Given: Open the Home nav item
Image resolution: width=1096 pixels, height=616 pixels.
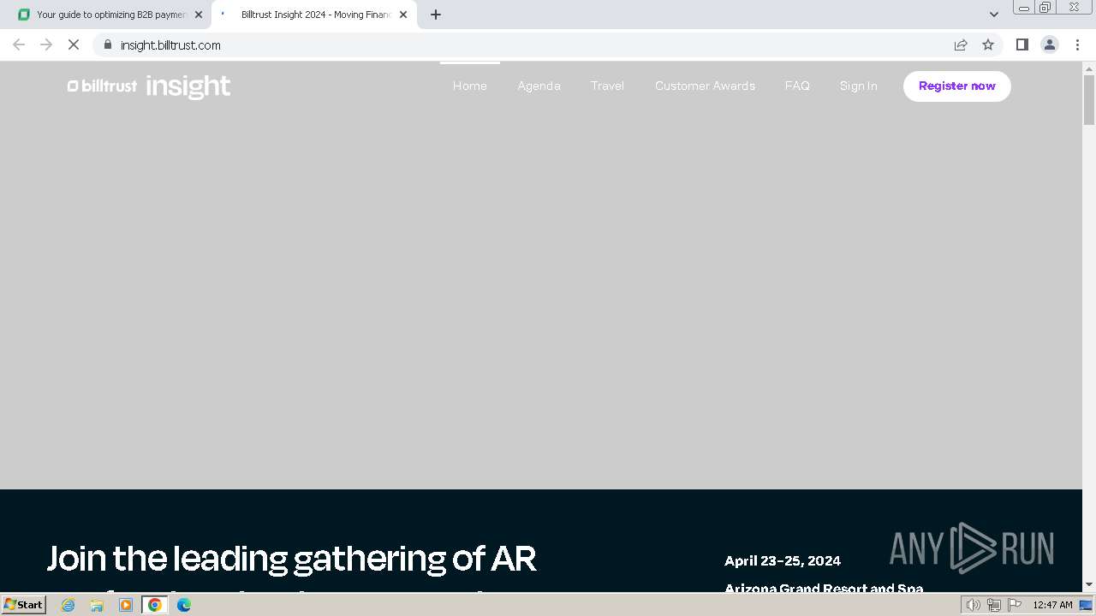Looking at the screenshot, I should click(470, 86).
